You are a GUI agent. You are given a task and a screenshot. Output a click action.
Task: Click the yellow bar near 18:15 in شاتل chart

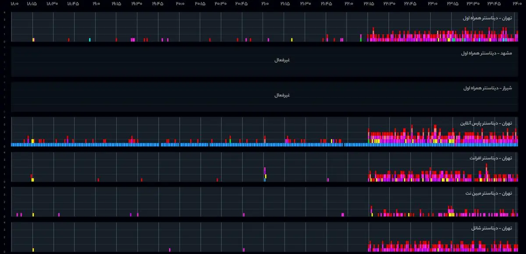pos(33,250)
